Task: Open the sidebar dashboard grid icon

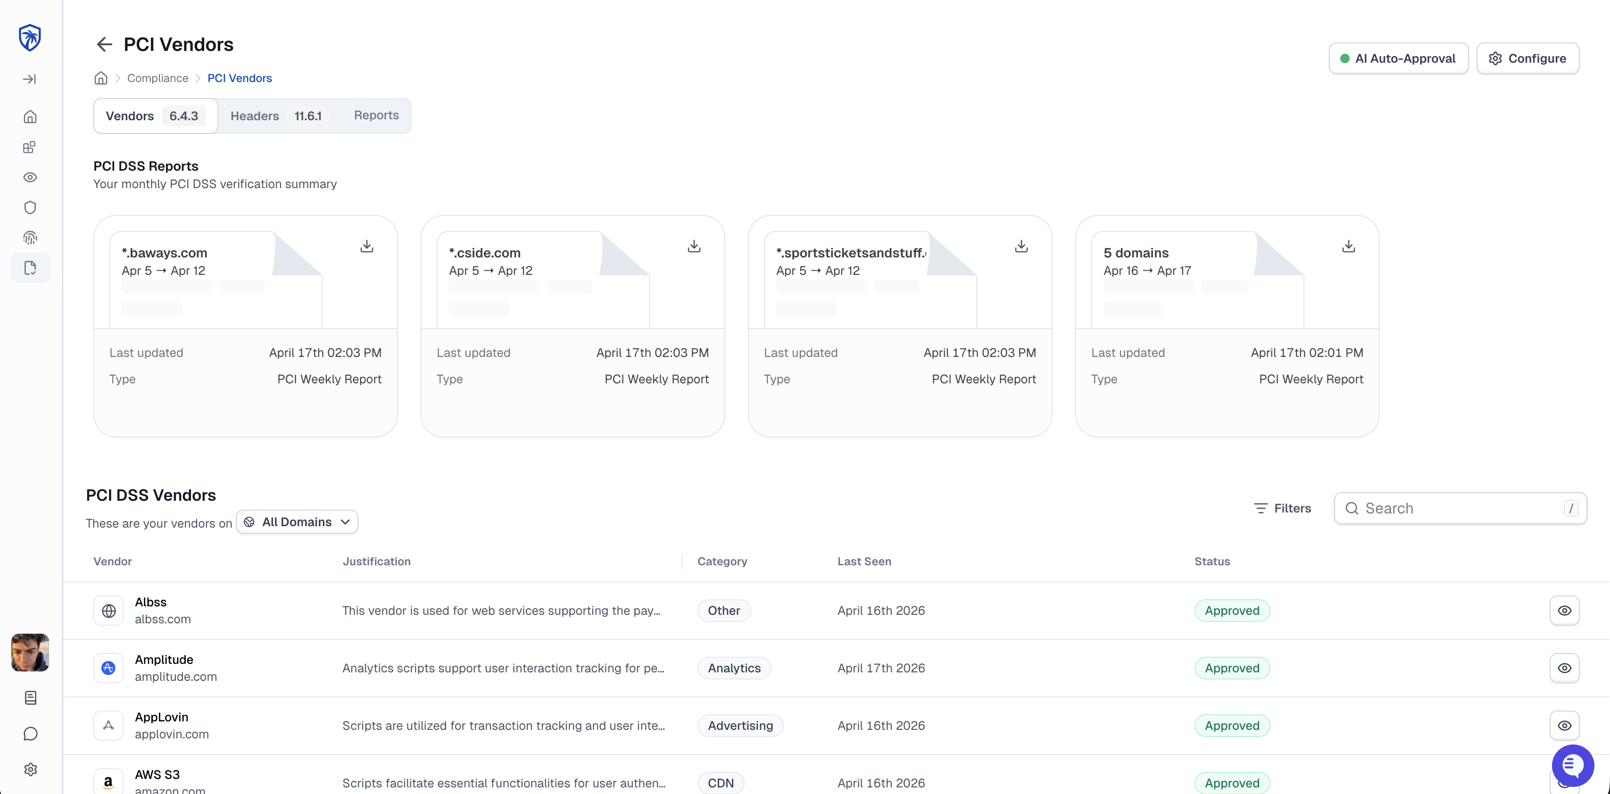Action: (x=30, y=148)
